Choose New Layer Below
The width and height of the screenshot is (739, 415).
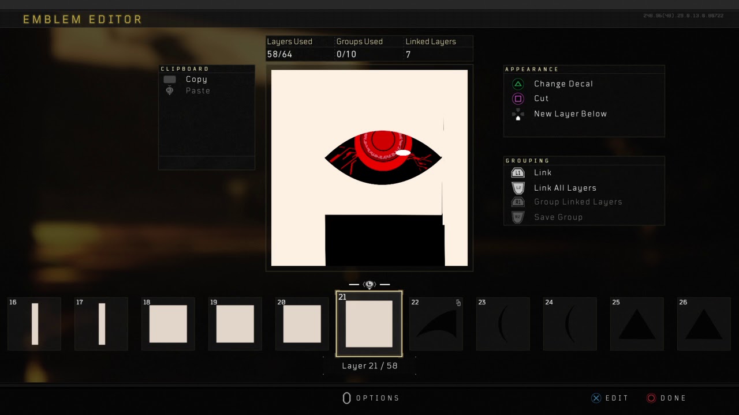click(x=570, y=114)
